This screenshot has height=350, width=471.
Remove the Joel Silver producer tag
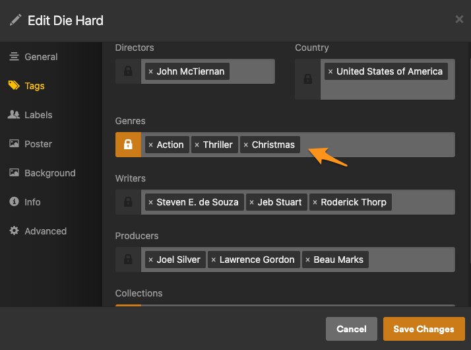click(151, 260)
